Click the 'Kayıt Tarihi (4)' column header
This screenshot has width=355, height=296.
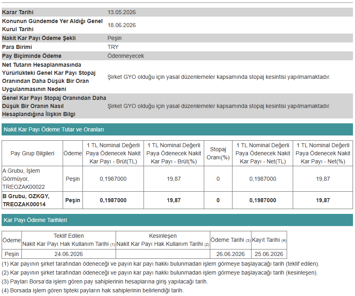point(269,240)
